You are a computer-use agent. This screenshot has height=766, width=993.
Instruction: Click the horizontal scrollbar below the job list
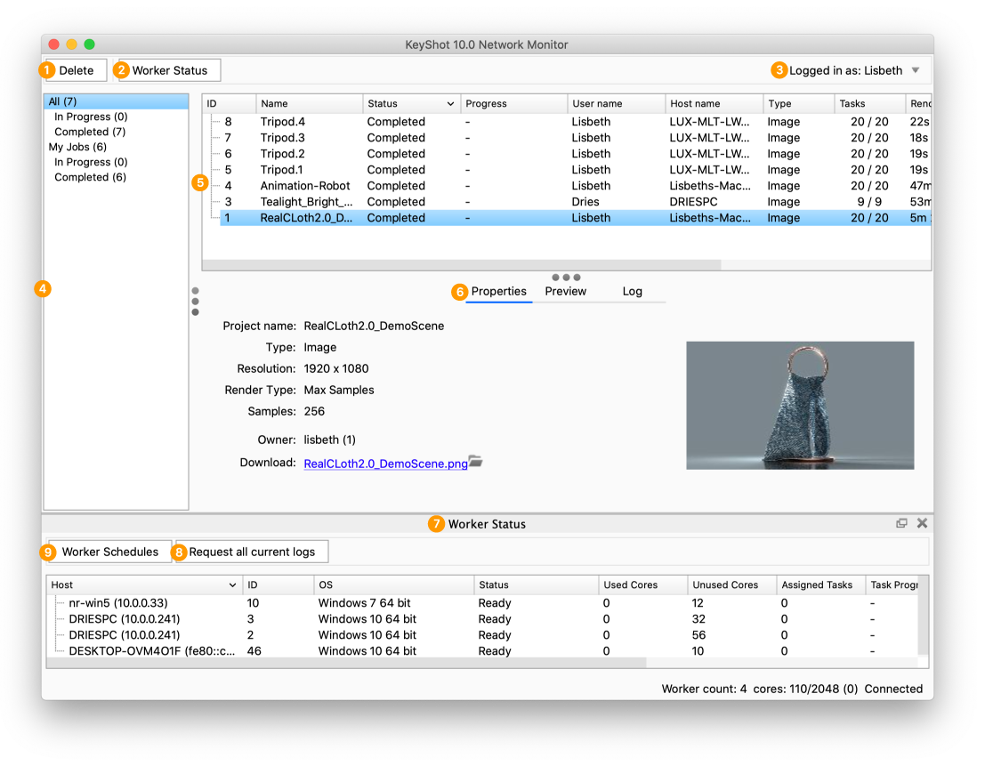coord(463,263)
